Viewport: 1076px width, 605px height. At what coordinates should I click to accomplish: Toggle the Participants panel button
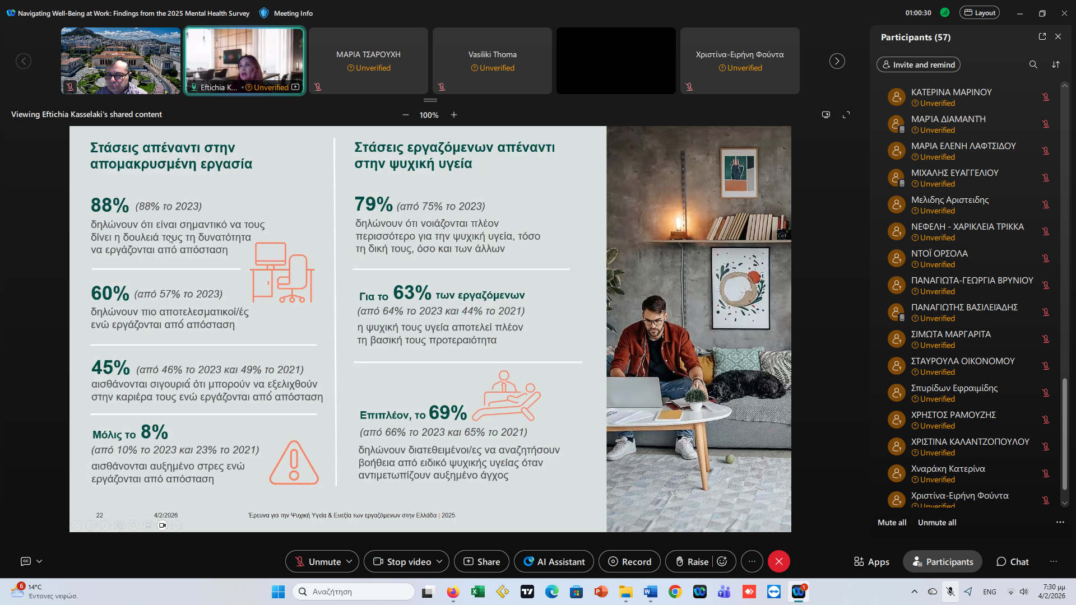tap(943, 561)
